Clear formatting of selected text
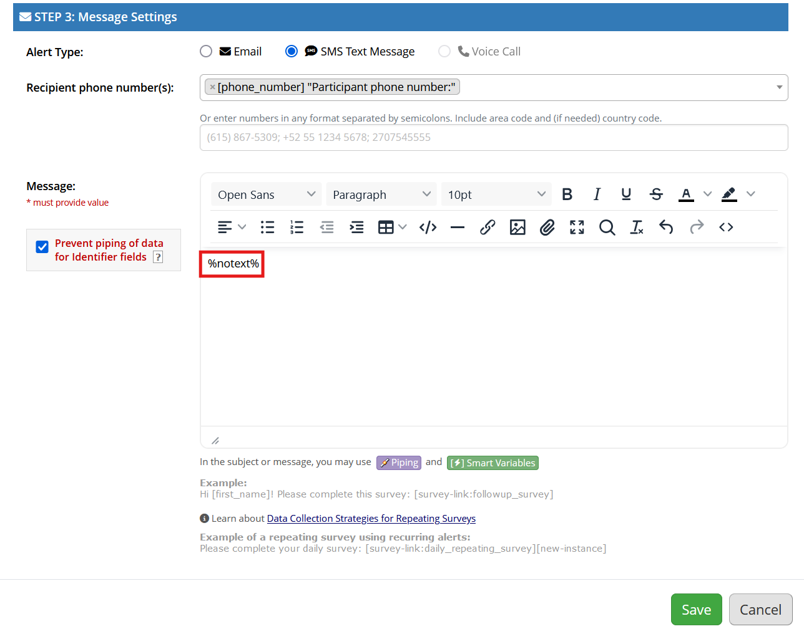This screenshot has width=804, height=634. pos(637,228)
